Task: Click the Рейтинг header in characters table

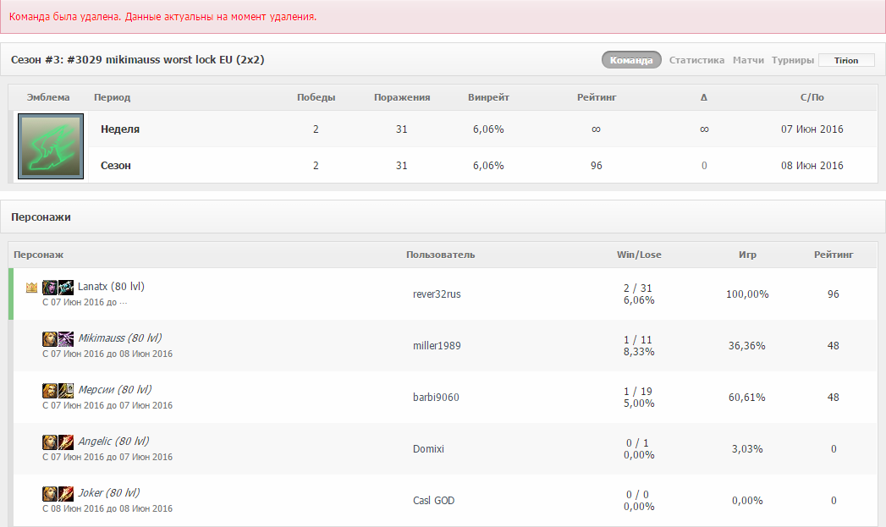Action: (834, 255)
